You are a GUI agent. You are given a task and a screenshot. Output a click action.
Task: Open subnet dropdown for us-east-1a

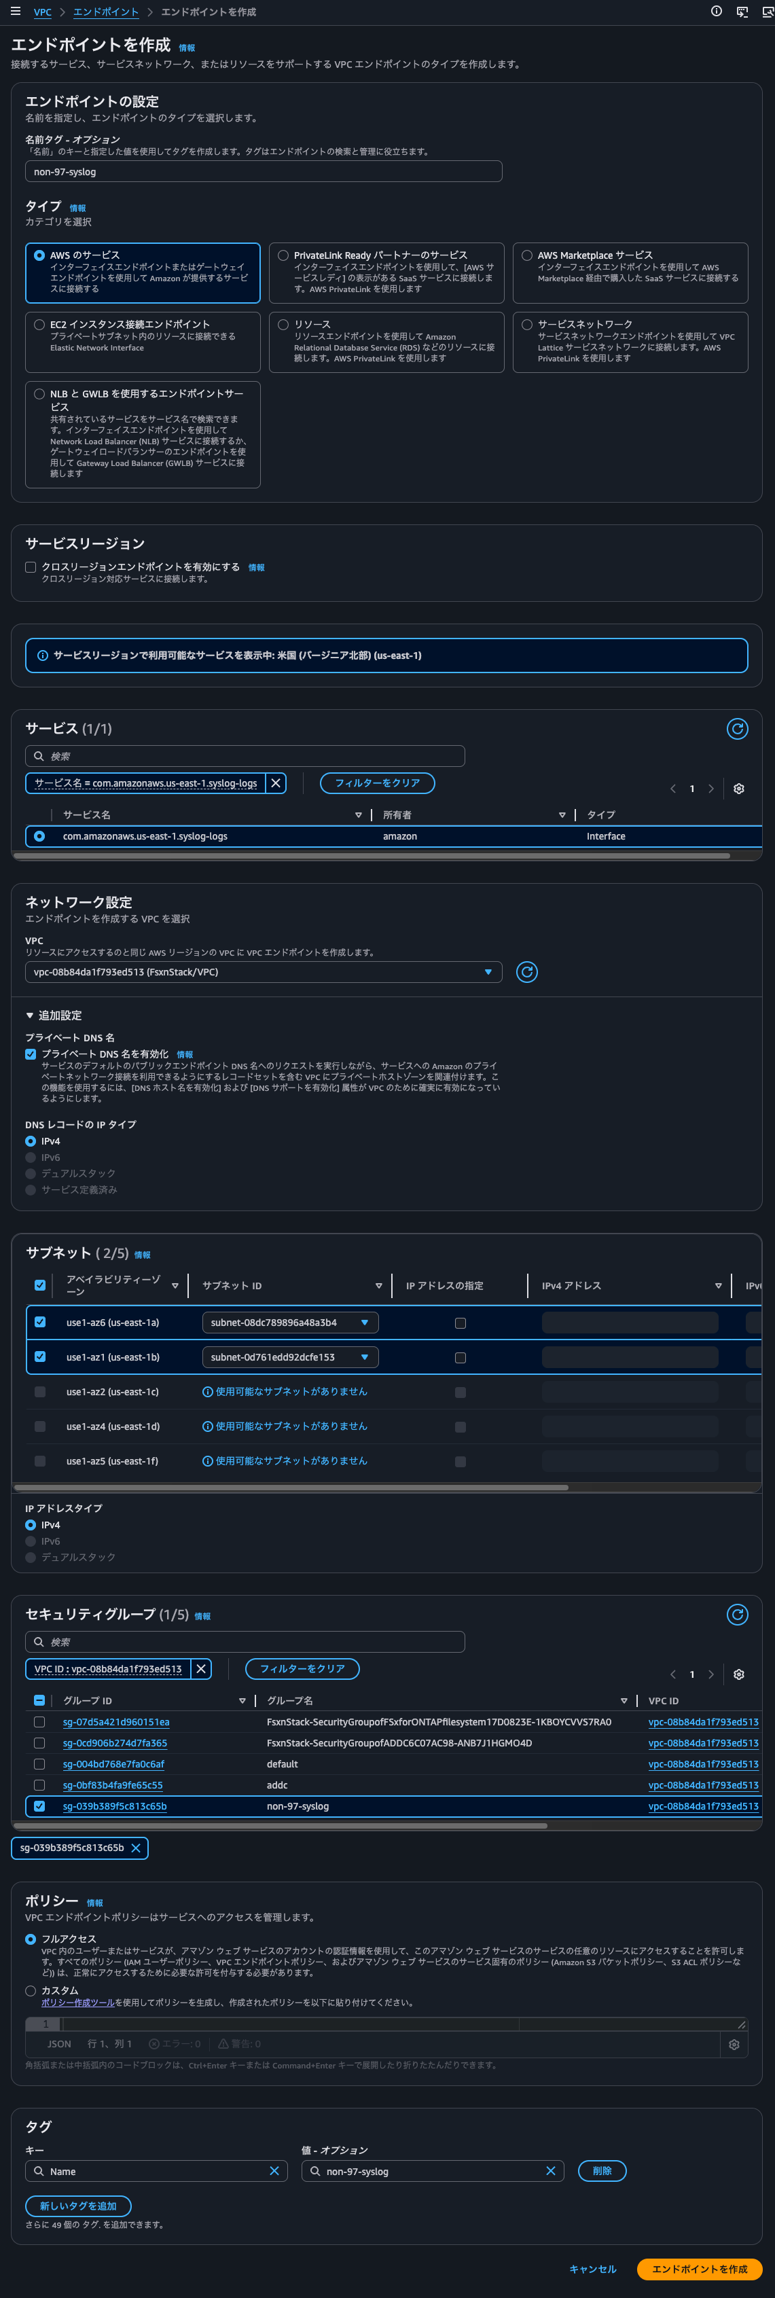click(290, 1322)
